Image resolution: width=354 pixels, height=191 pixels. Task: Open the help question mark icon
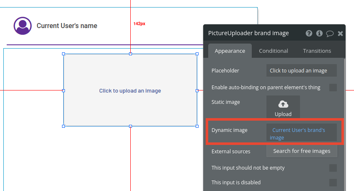pyautogui.click(x=309, y=34)
